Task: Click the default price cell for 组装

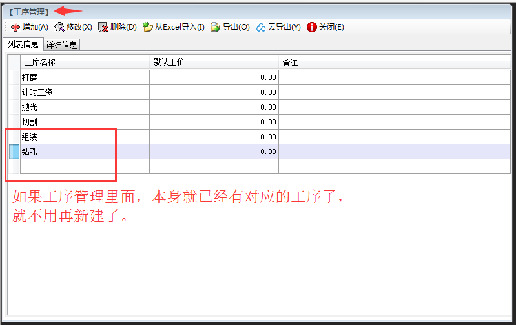Action: (213, 137)
